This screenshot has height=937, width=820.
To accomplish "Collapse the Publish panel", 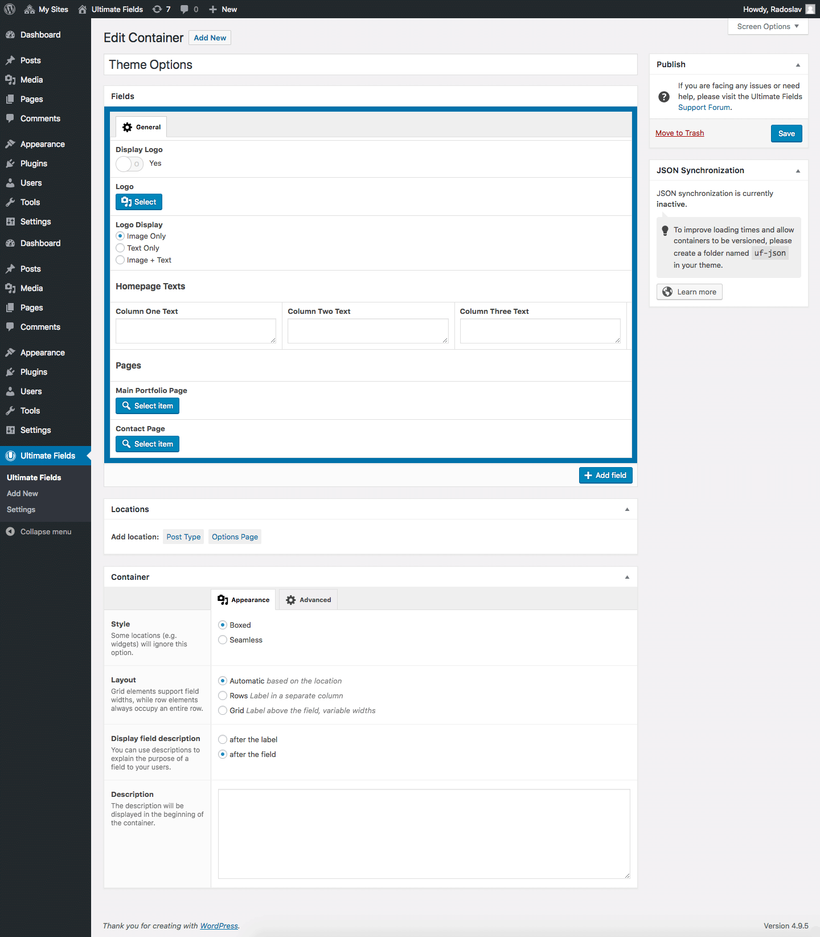I will tap(798, 65).
